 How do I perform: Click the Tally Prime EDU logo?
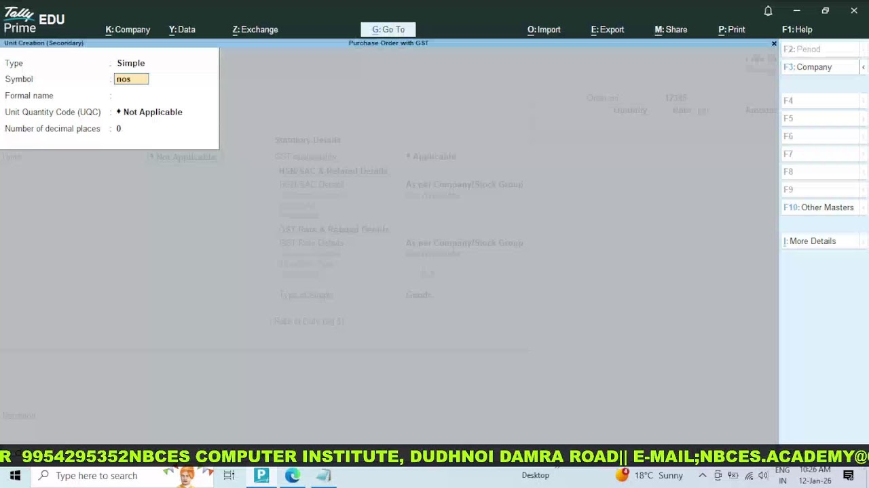pos(34,20)
